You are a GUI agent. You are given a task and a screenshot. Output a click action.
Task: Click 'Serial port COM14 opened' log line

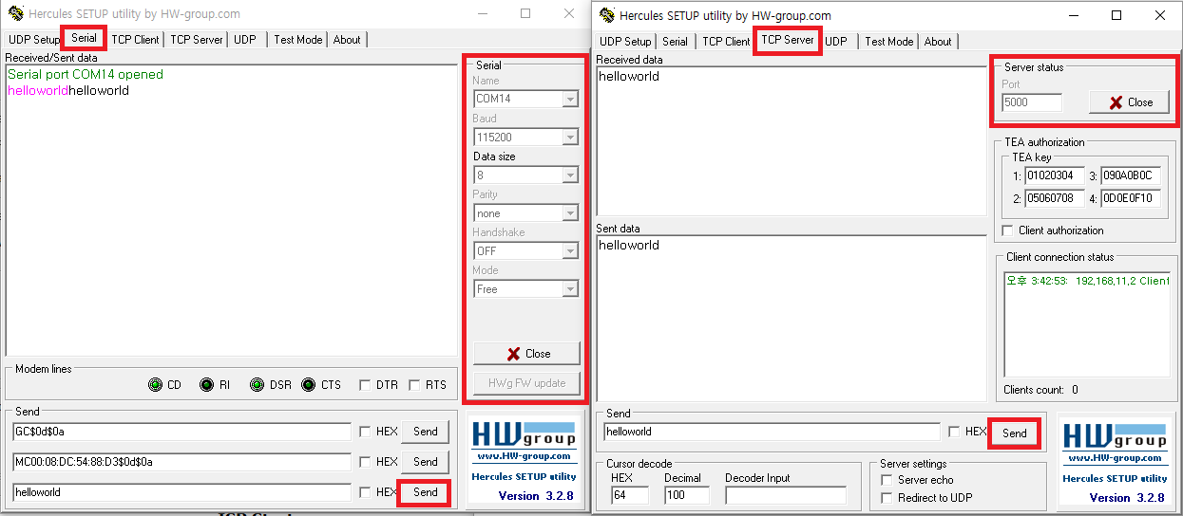(x=86, y=74)
